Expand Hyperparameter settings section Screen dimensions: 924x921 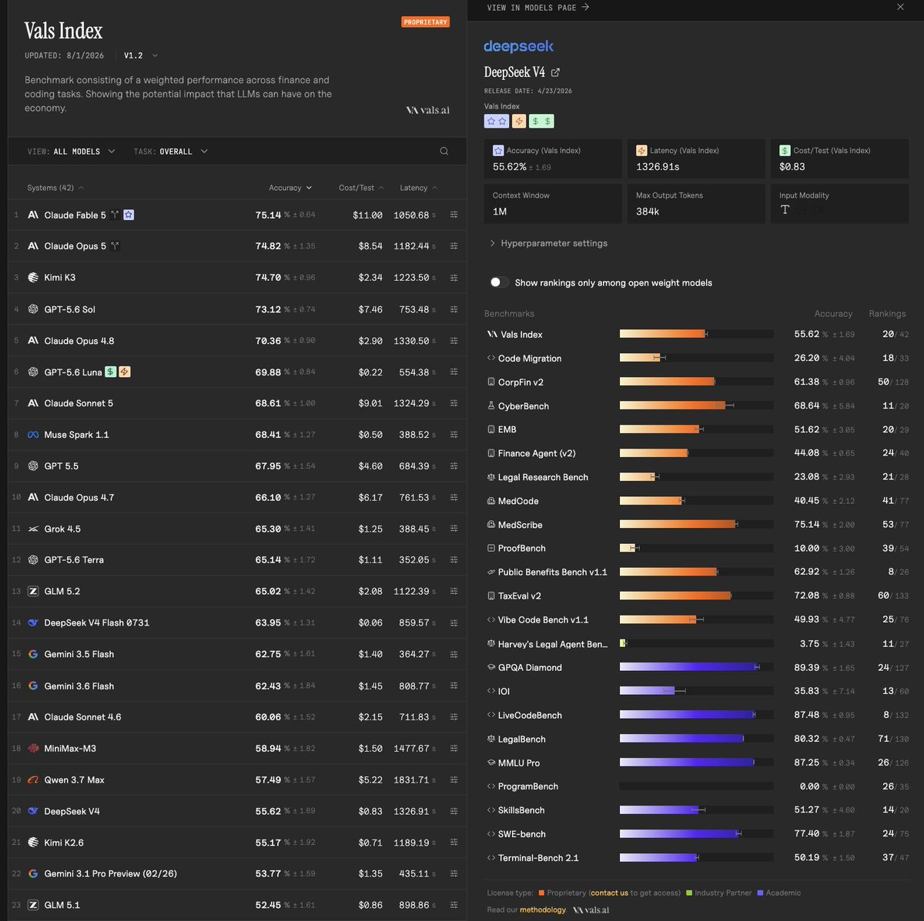[x=548, y=243]
